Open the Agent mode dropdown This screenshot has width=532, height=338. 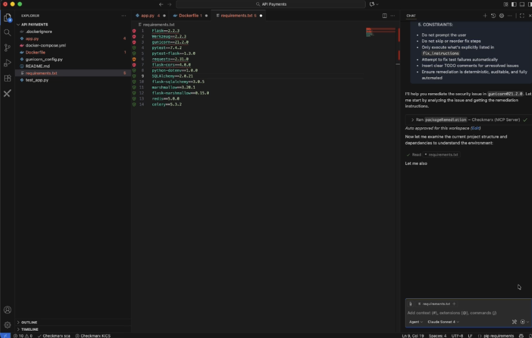tap(415, 322)
